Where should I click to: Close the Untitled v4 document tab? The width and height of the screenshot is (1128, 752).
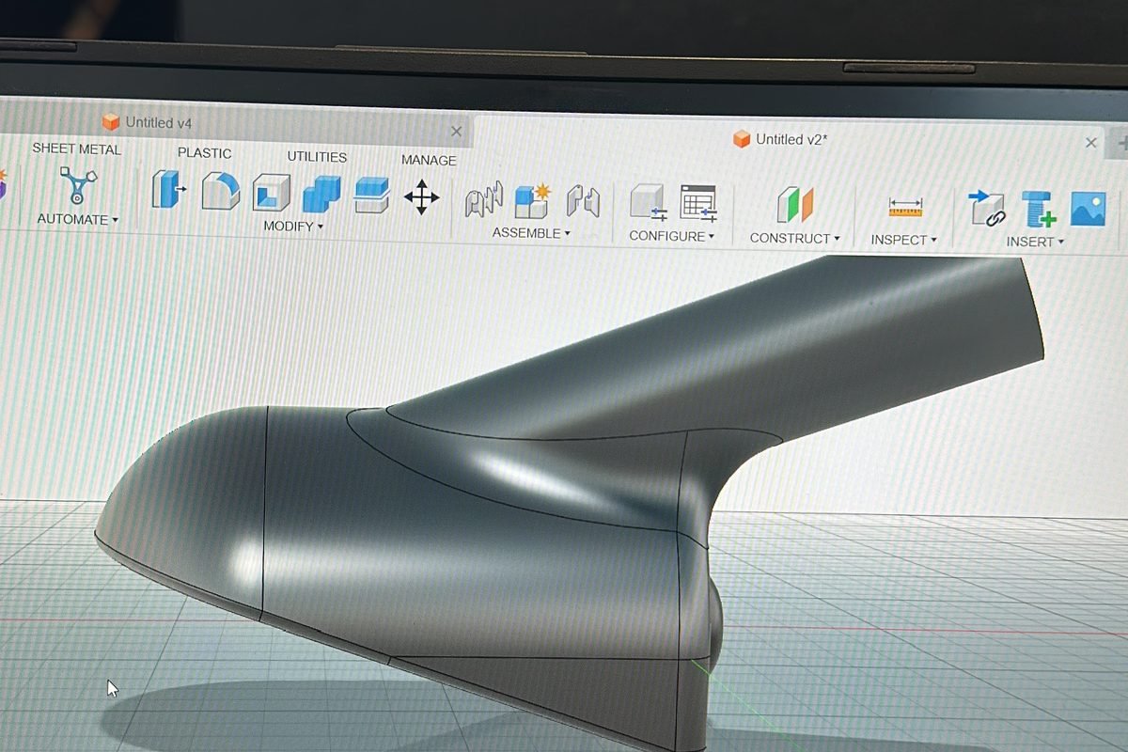(456, 132)
